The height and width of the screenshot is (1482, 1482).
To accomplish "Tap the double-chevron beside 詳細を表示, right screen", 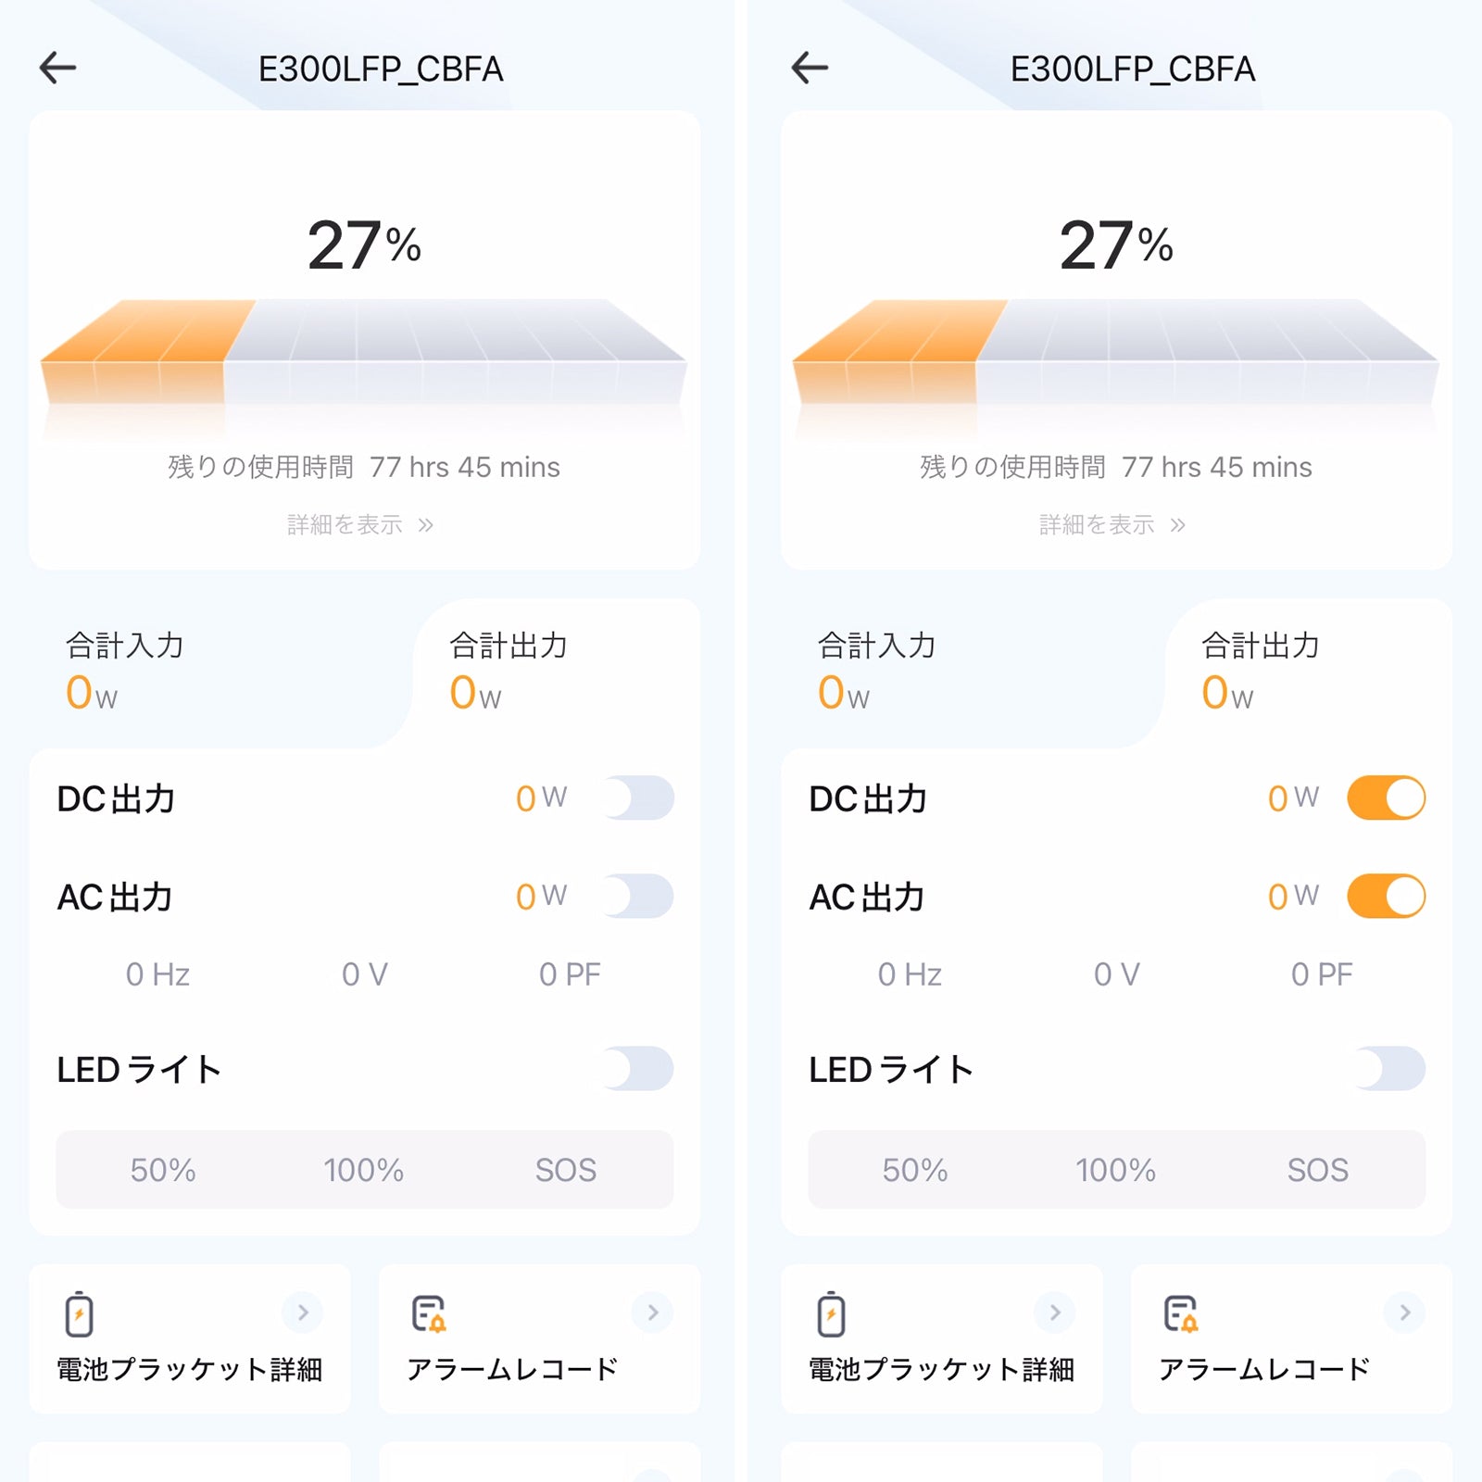I will (1177, 525).
